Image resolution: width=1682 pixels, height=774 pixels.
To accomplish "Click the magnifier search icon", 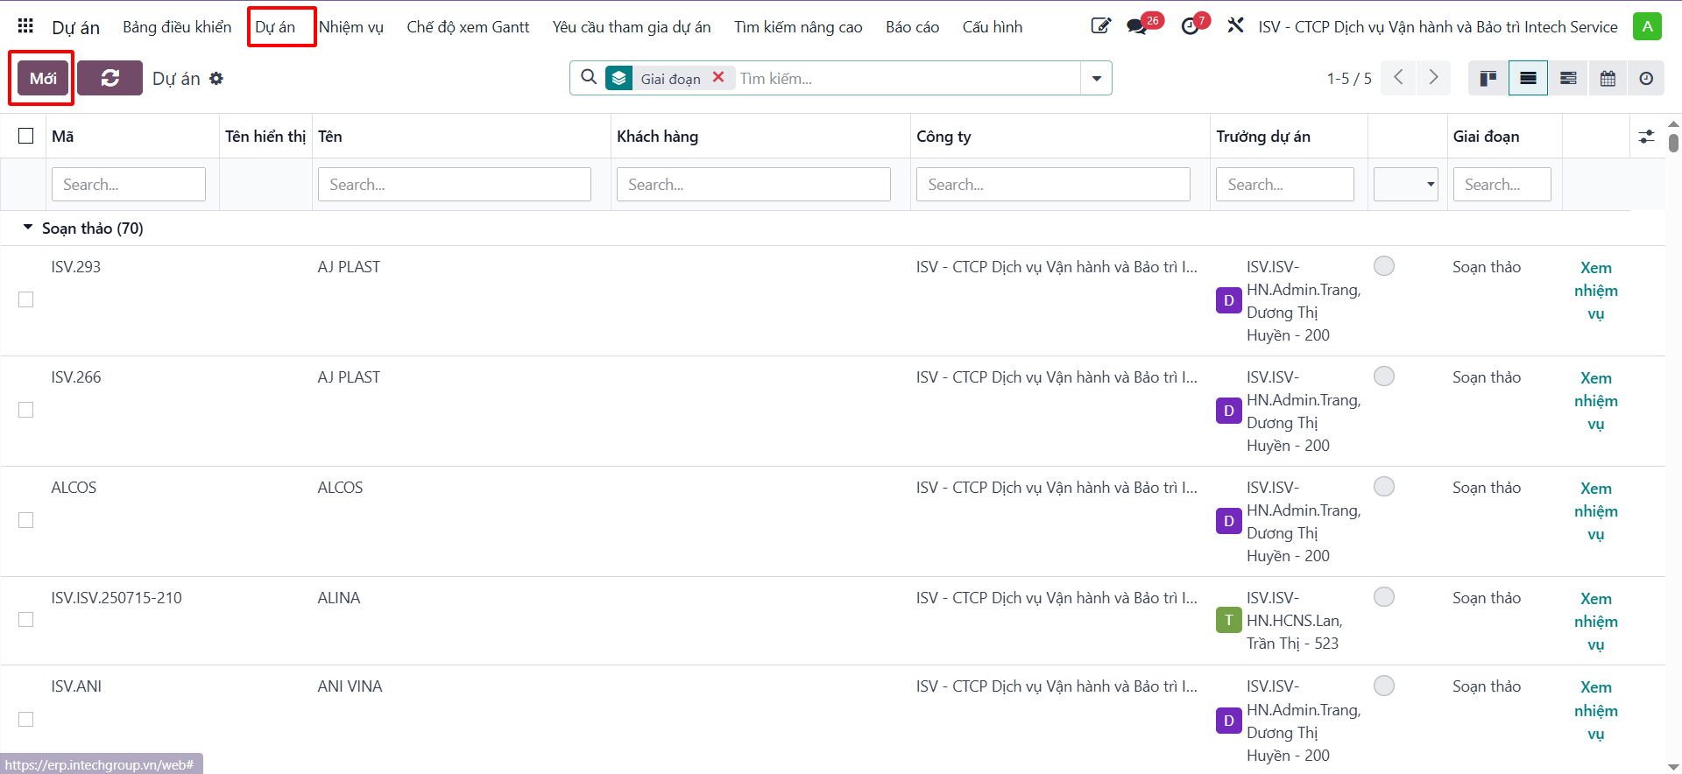I will click(x=589, y=78).
